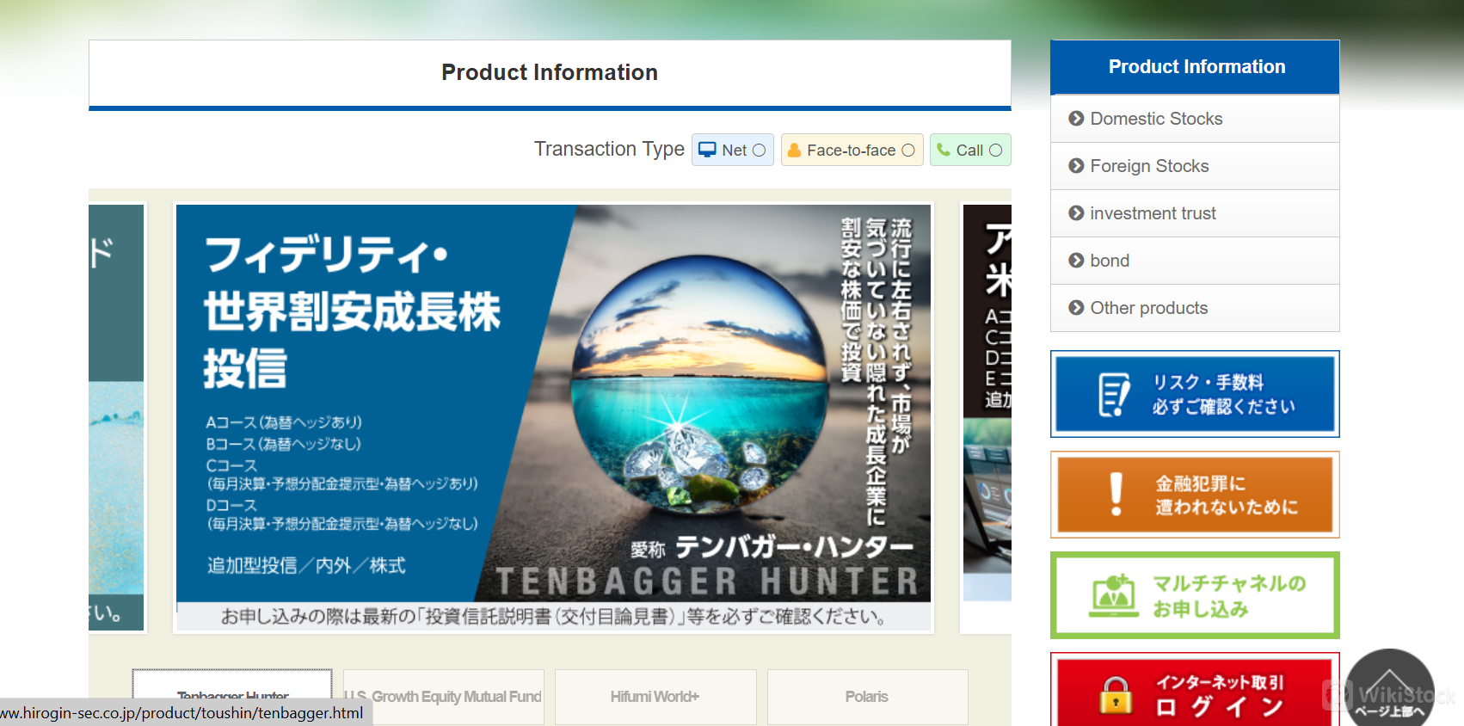
Task: Click the partially visible previous carousel slide
Action: point(116,417)
